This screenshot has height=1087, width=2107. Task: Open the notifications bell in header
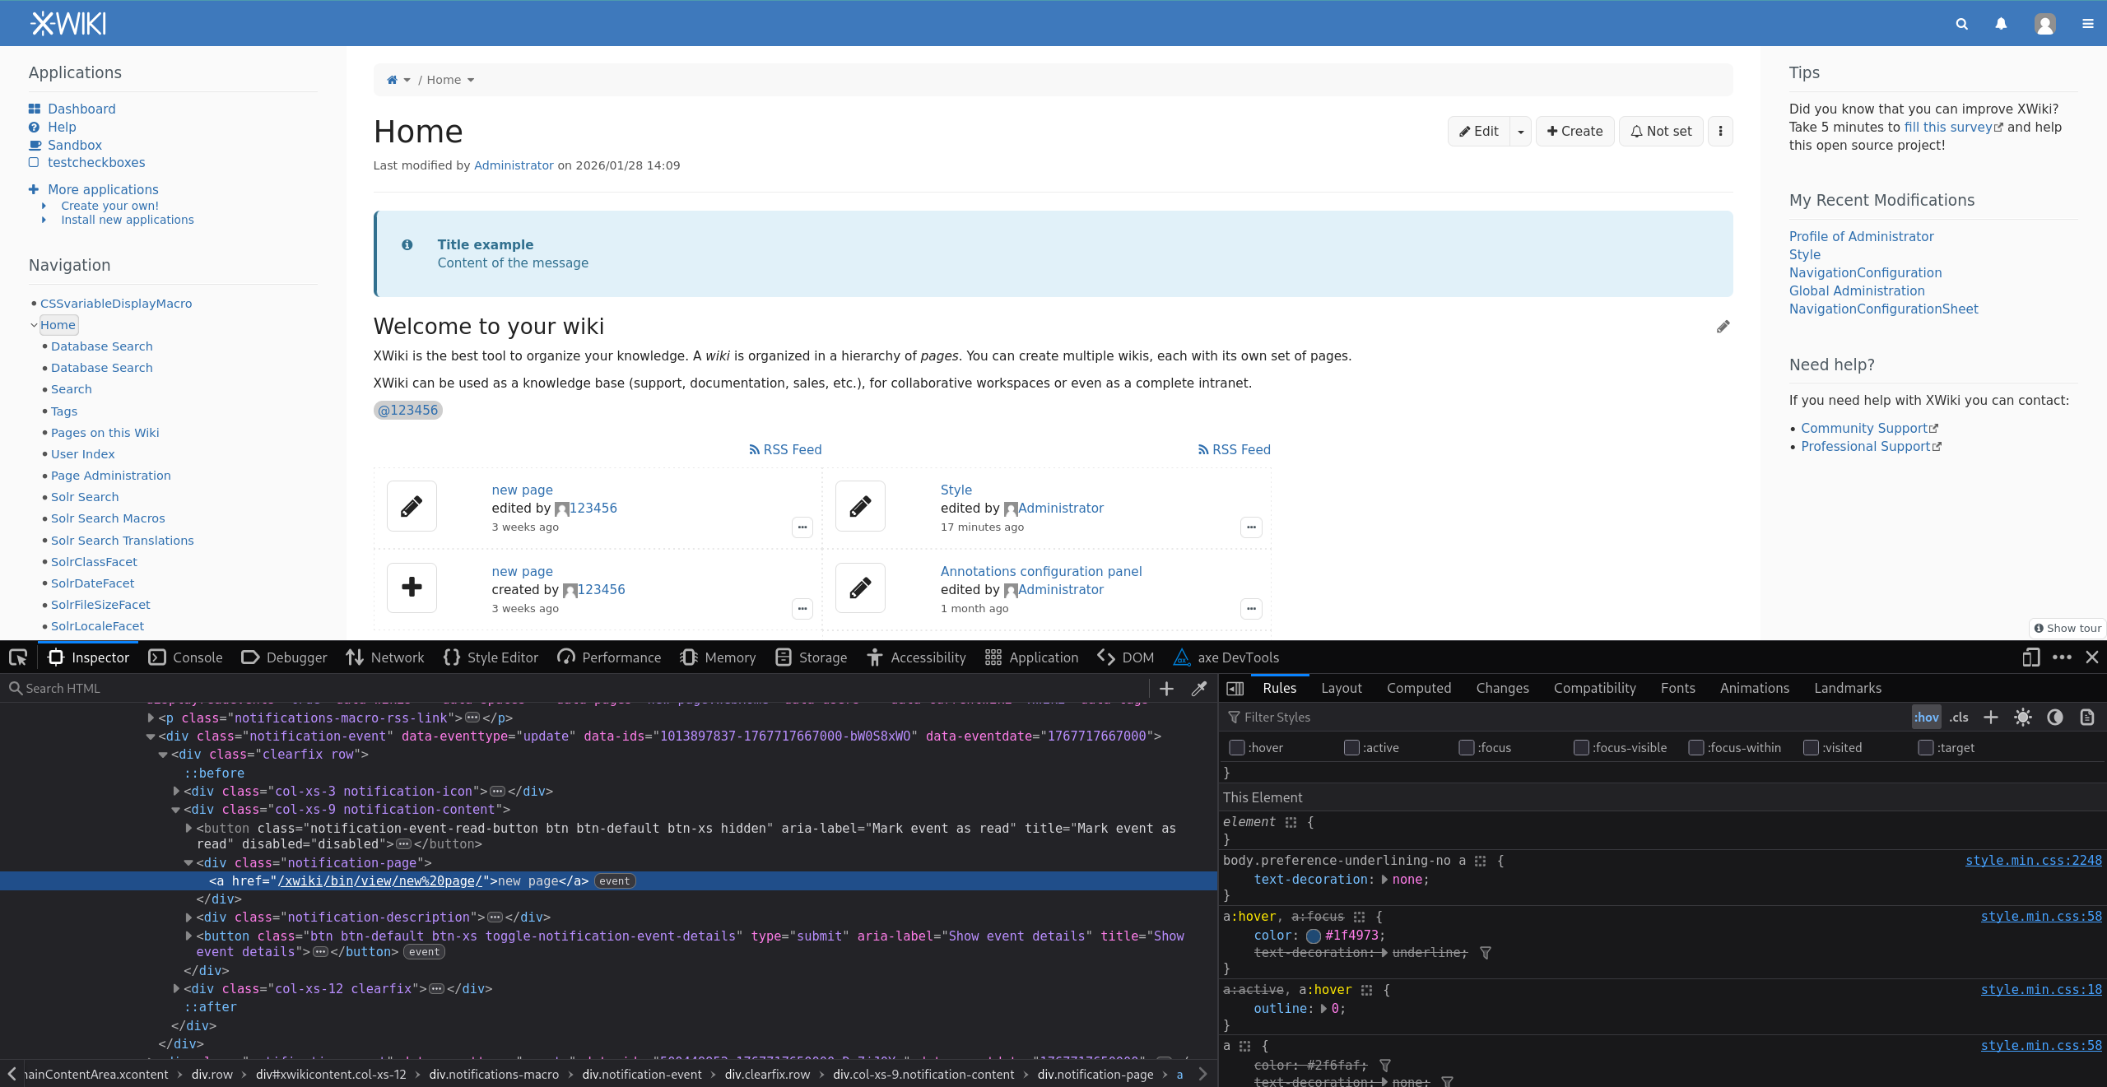tap(2001, 24)
